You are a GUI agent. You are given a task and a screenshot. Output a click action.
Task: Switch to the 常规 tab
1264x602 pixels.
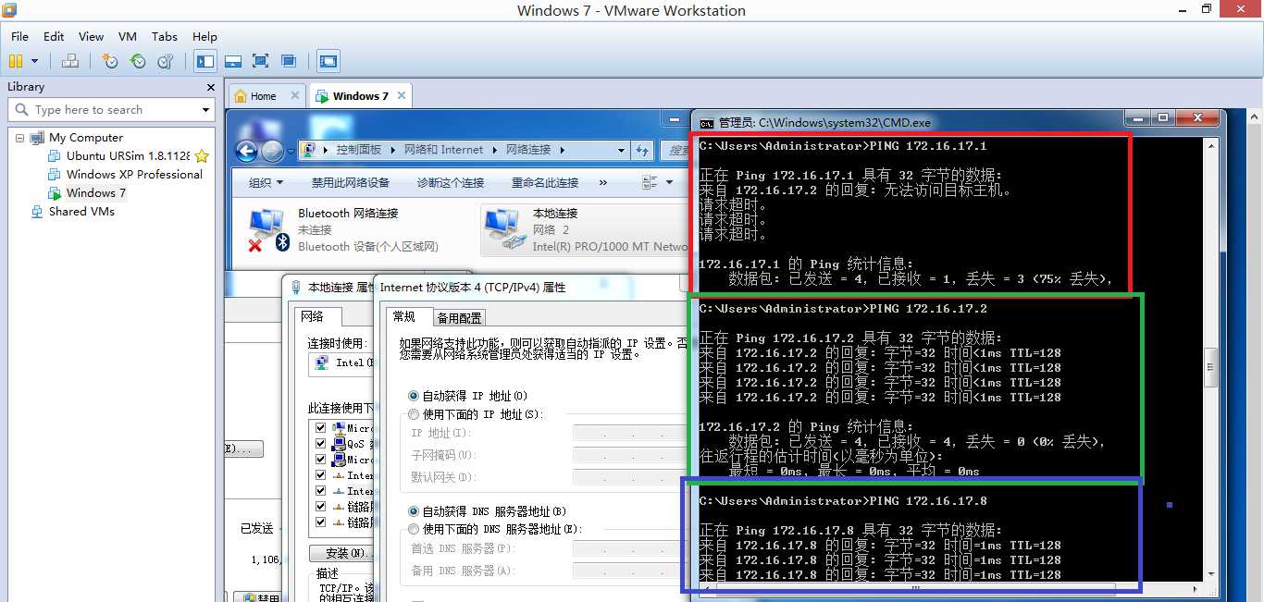click(404, 316)
